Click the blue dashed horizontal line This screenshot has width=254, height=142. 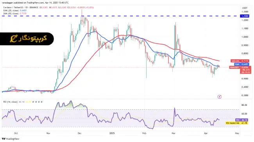coord(121,16)
